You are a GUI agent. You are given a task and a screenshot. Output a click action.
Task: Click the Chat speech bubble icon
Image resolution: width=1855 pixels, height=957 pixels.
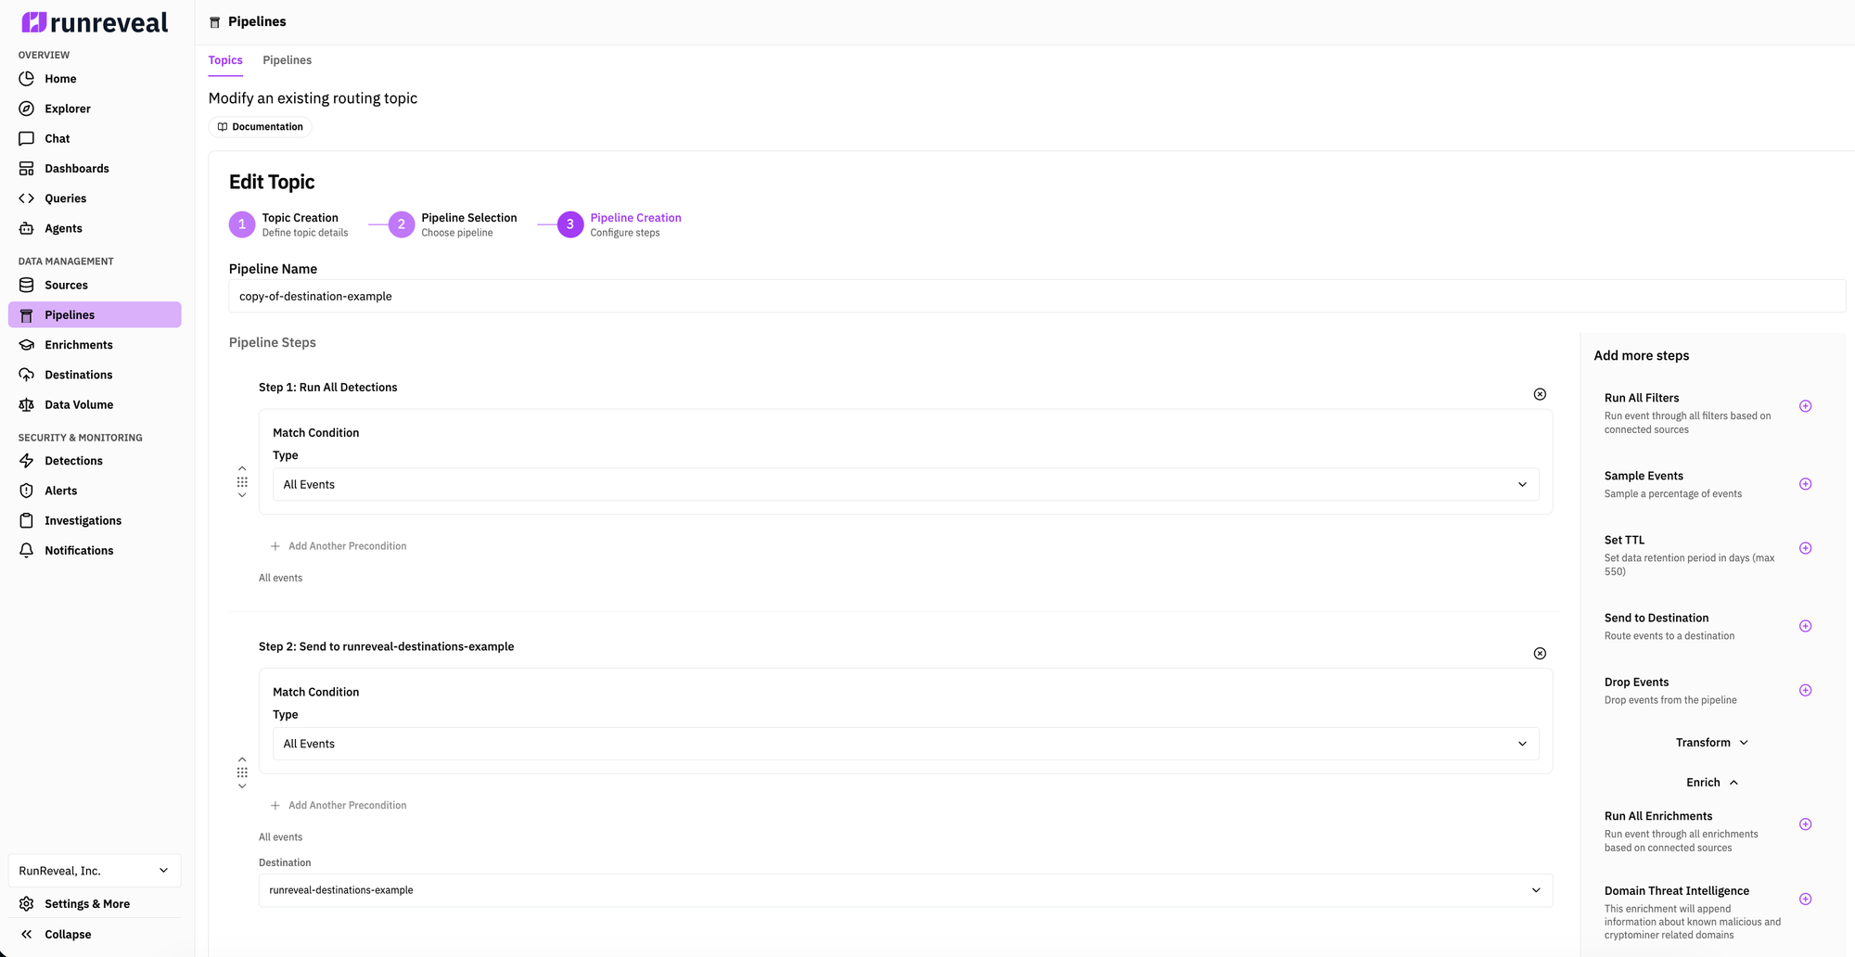[27, 138]
